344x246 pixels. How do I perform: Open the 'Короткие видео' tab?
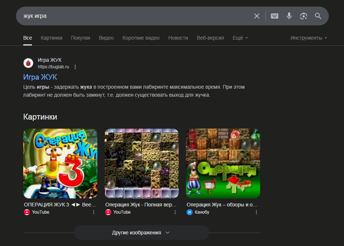pyautogui.click(x=141, y=38)
